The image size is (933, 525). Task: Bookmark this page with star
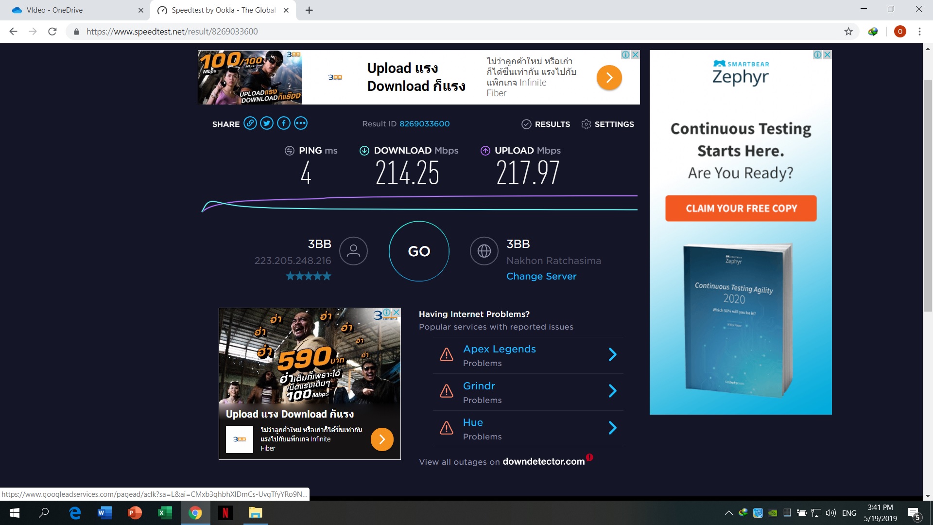tap(848, 32)
